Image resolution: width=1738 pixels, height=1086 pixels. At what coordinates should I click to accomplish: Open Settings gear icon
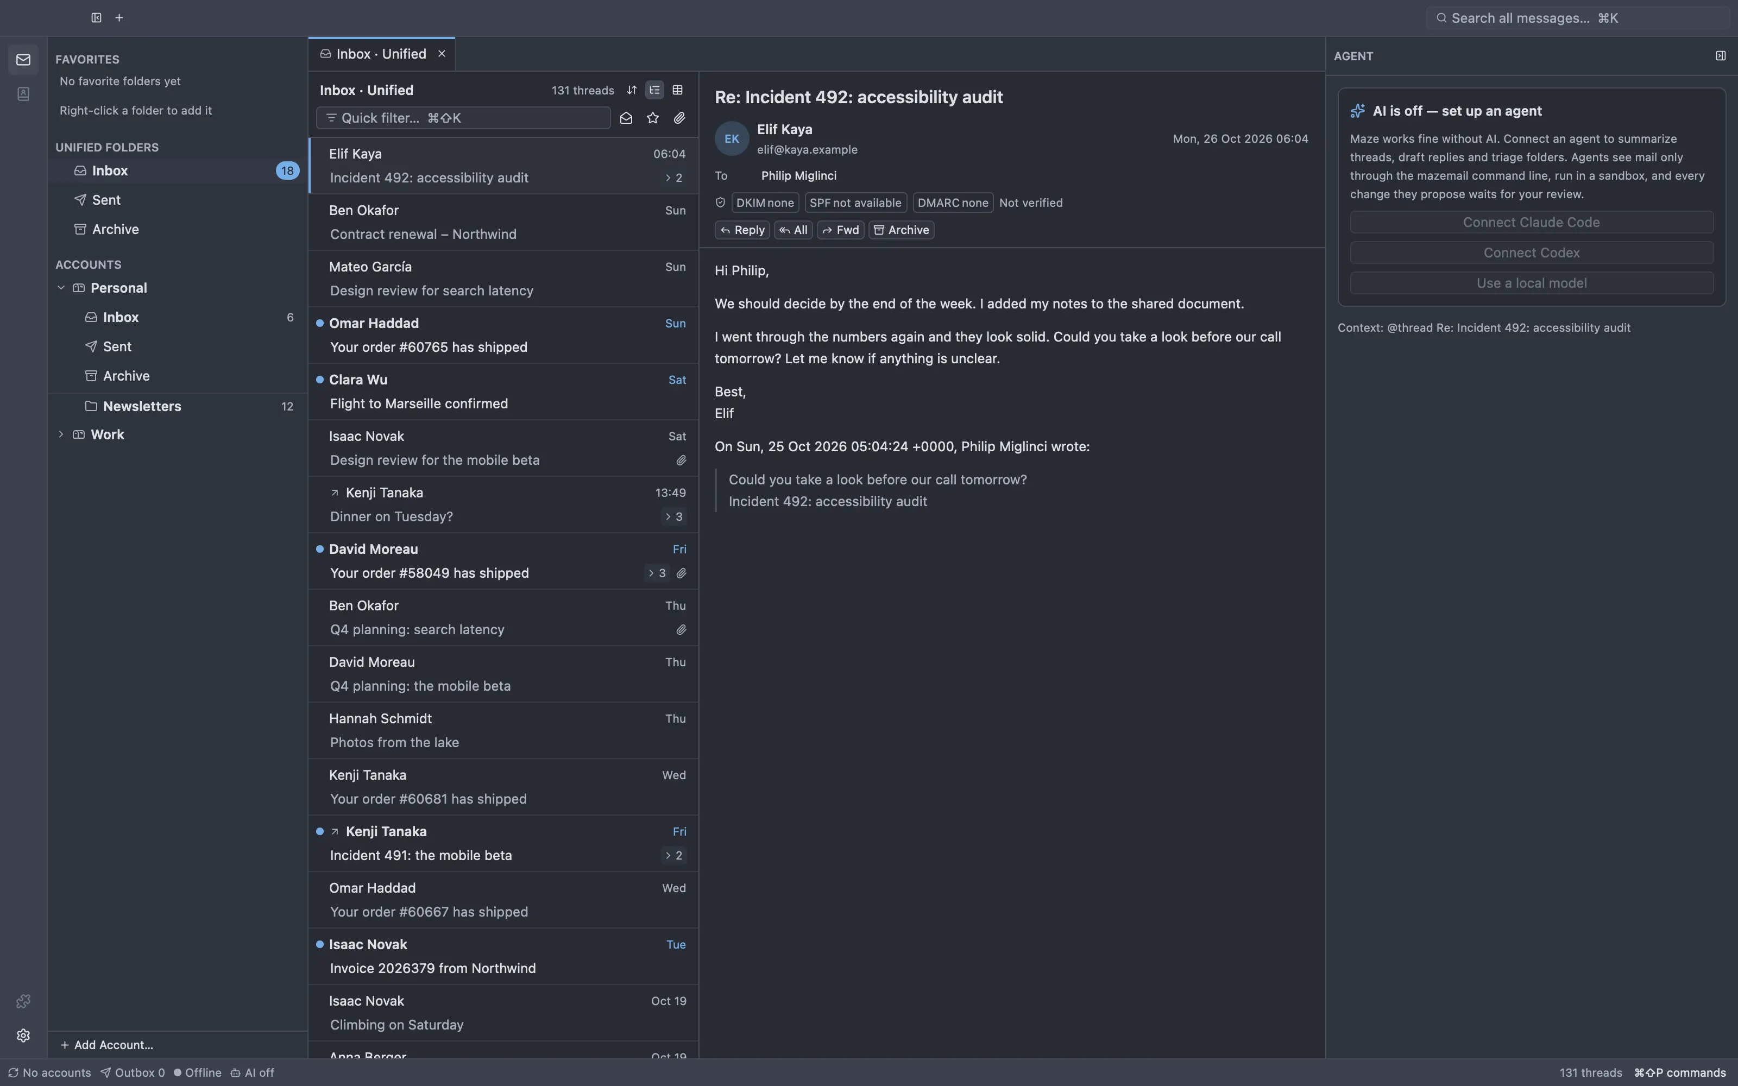coord(23,1035)
